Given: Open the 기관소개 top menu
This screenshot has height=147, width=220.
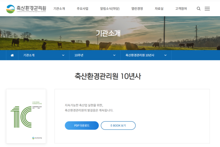Looking at the screenshot, I should pos(59,8).
